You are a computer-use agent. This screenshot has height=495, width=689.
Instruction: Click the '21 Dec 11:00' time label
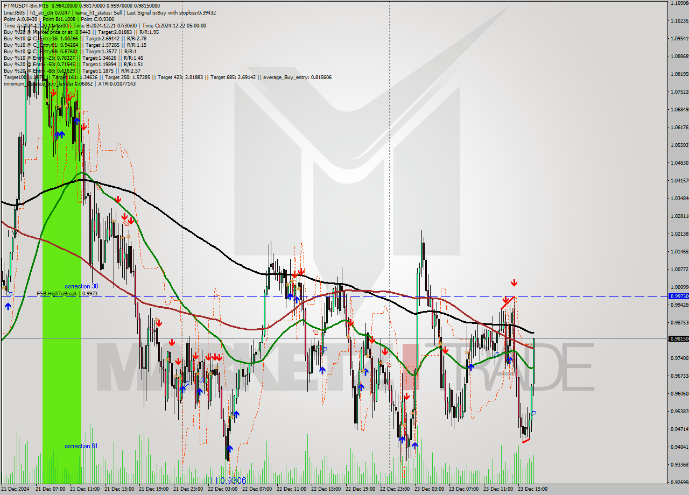85,489
